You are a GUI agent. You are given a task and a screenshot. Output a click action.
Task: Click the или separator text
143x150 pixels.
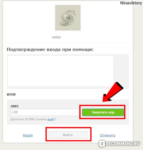[x=11, y=94]
